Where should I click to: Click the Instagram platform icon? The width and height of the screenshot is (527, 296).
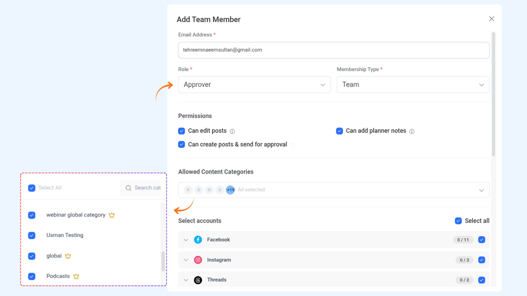[x=198, y=260]
